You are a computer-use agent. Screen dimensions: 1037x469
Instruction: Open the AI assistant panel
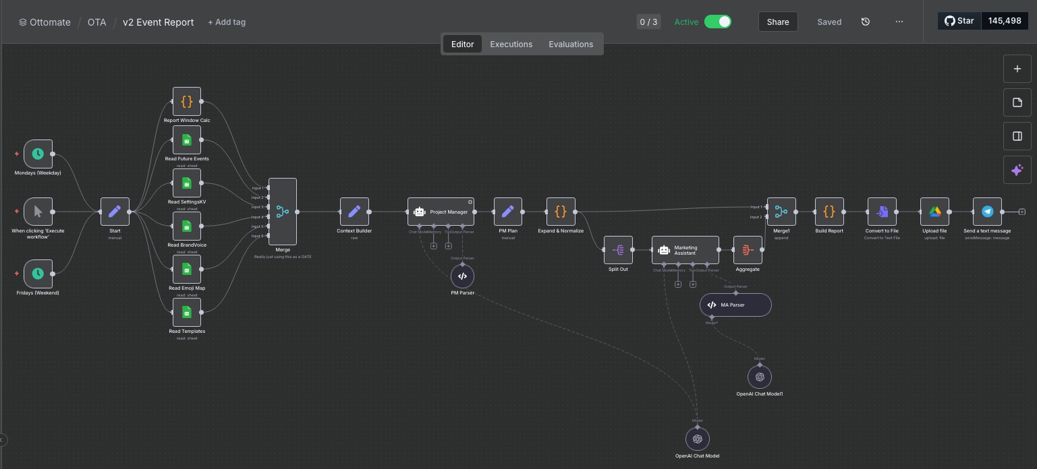[x=1017, y=169]
